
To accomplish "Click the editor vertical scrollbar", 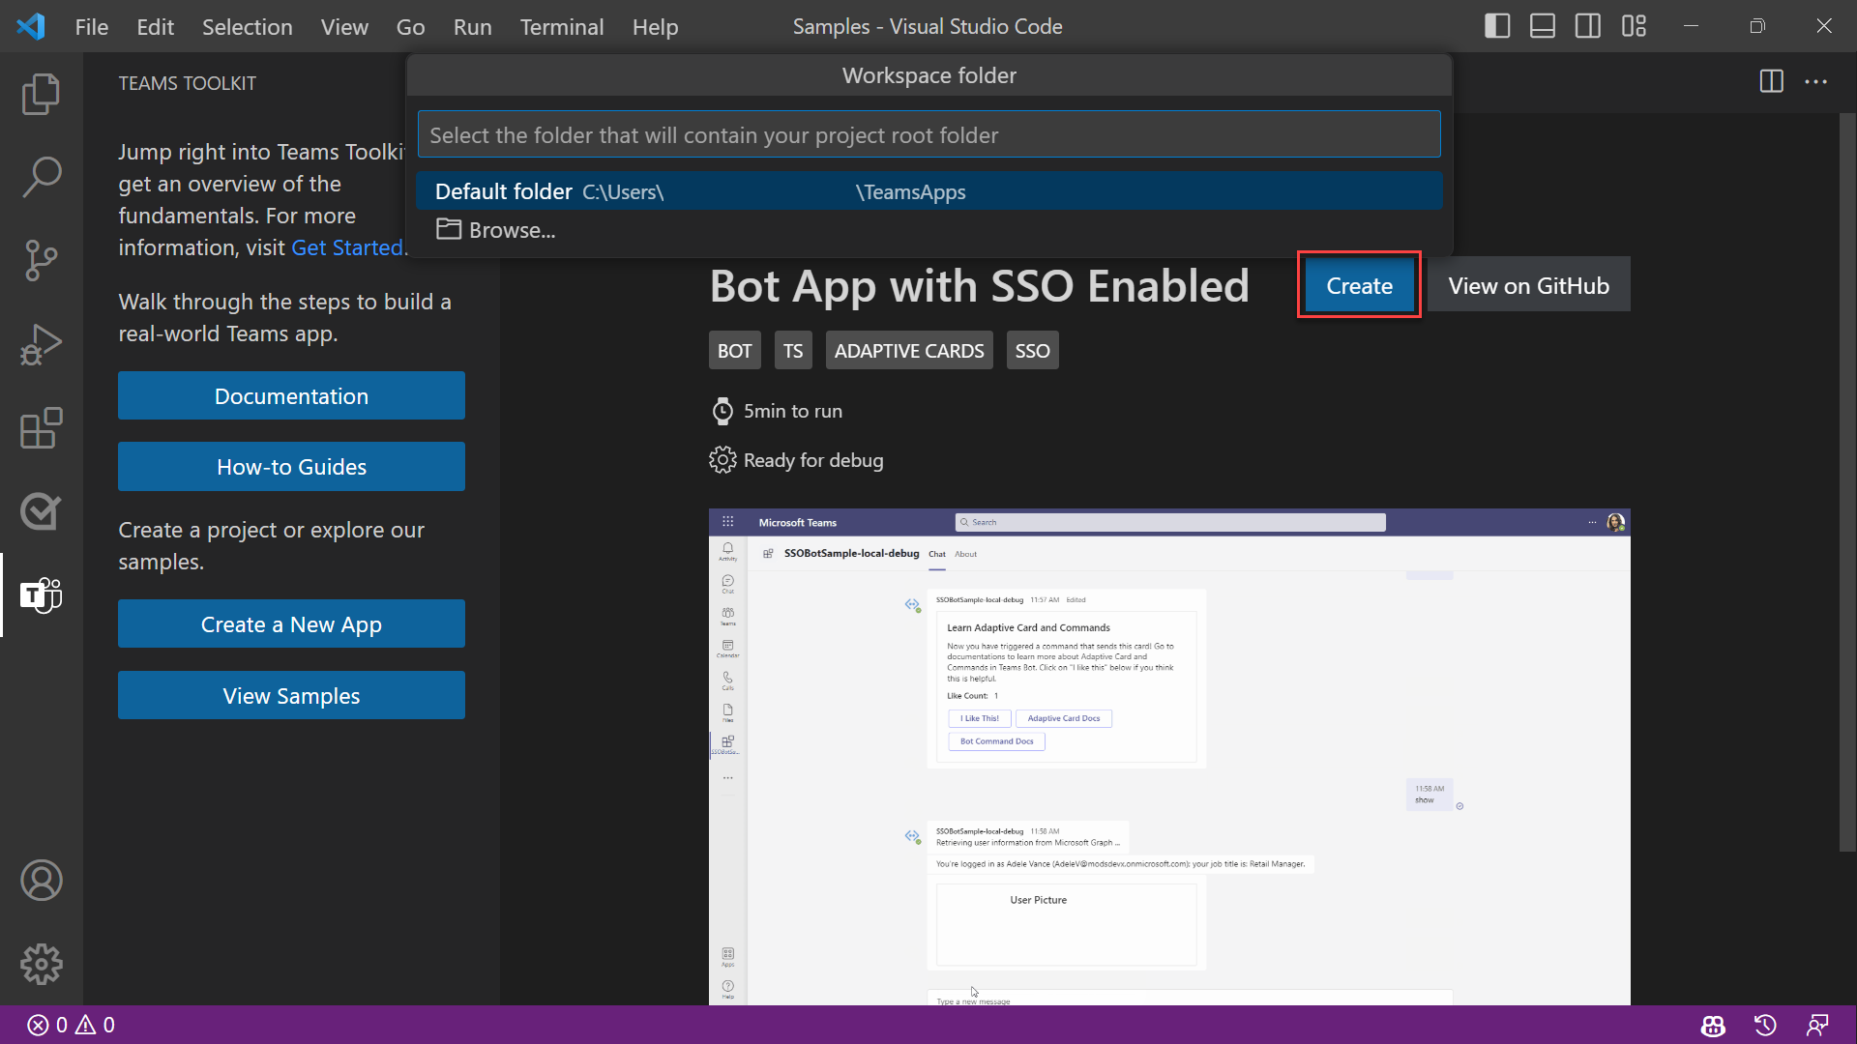I will [1847, 483].
